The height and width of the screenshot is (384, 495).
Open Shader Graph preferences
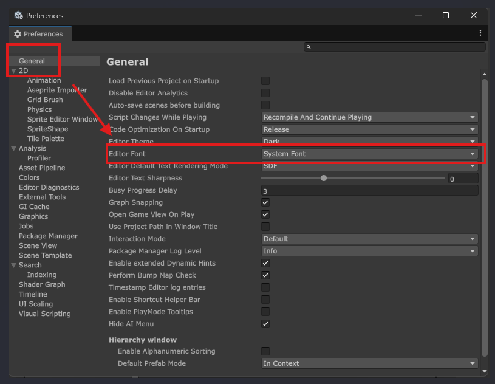[x=42, y=284]
